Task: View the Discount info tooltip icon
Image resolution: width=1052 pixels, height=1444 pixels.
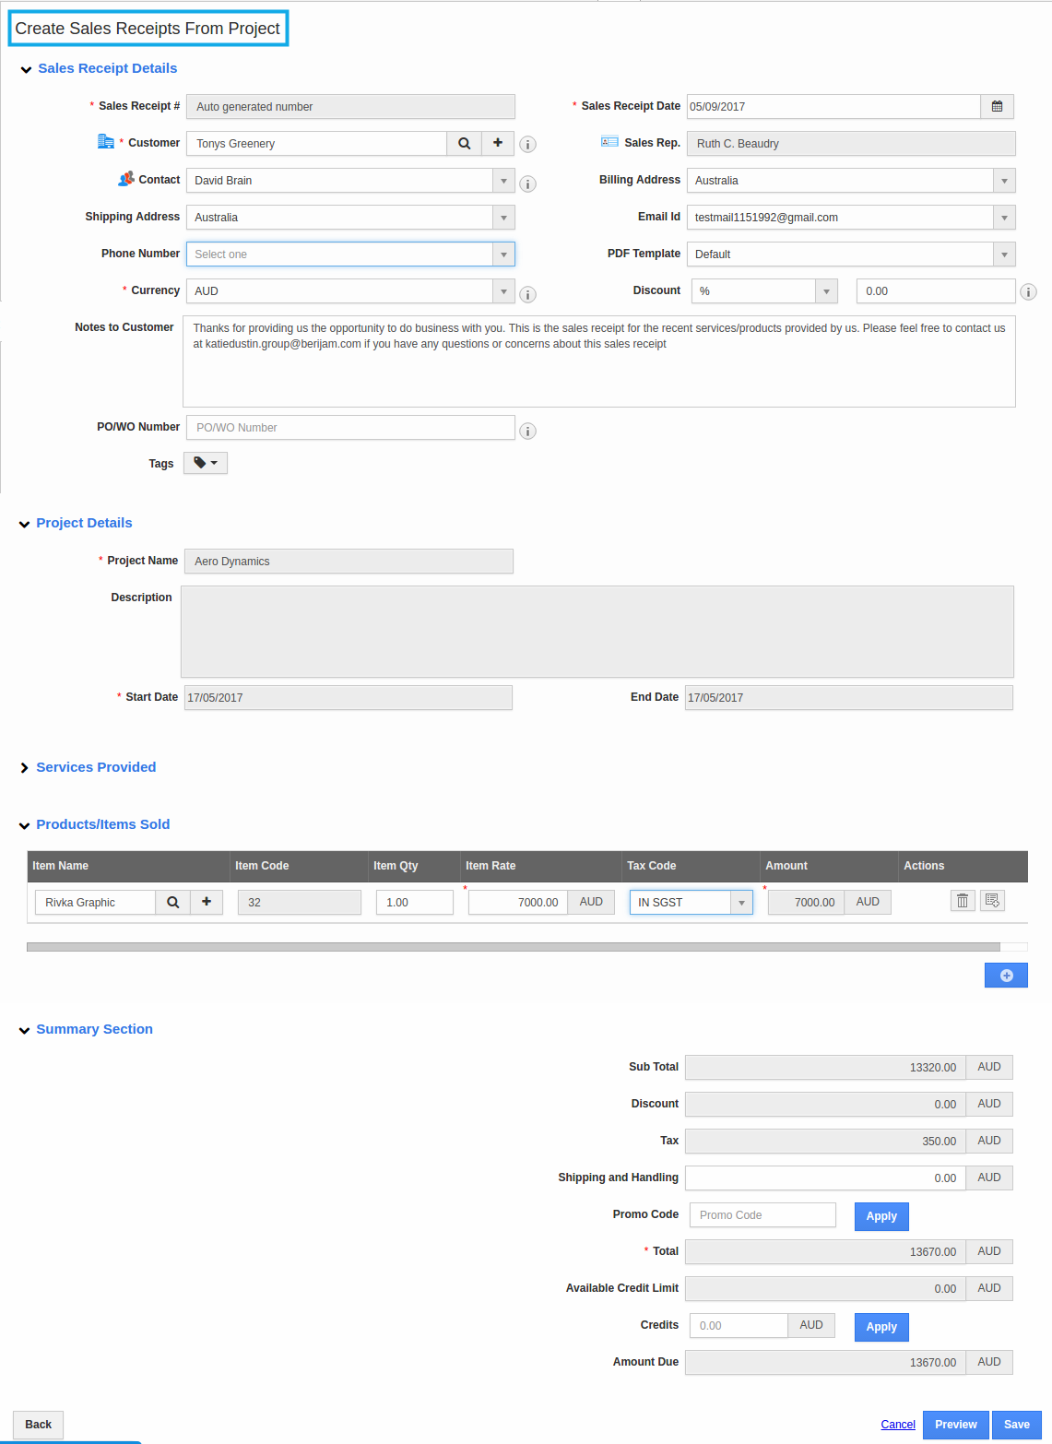Action: (1029, 291)
